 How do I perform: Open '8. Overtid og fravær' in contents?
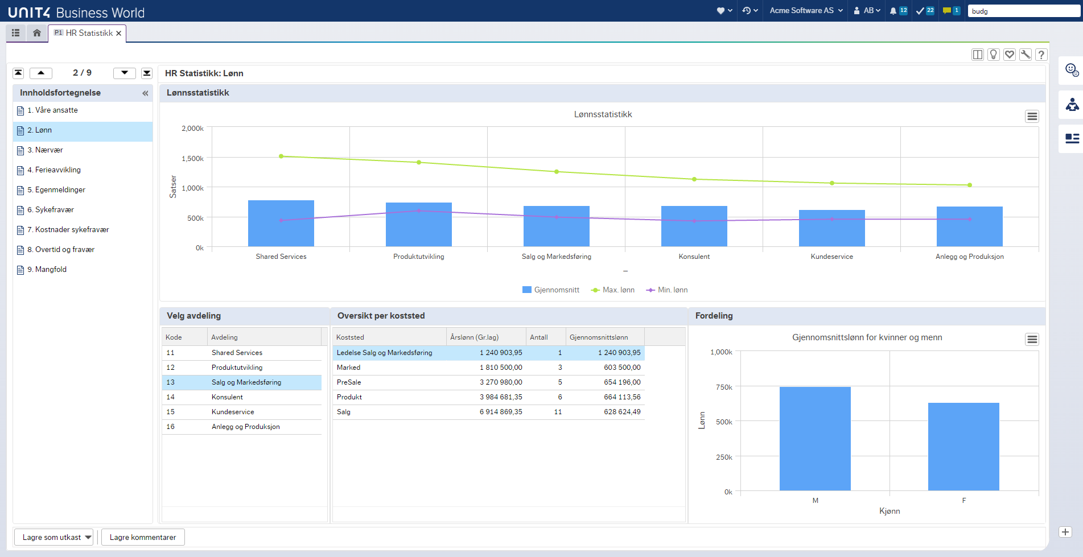pyautogui.click(x=83, y=250)
